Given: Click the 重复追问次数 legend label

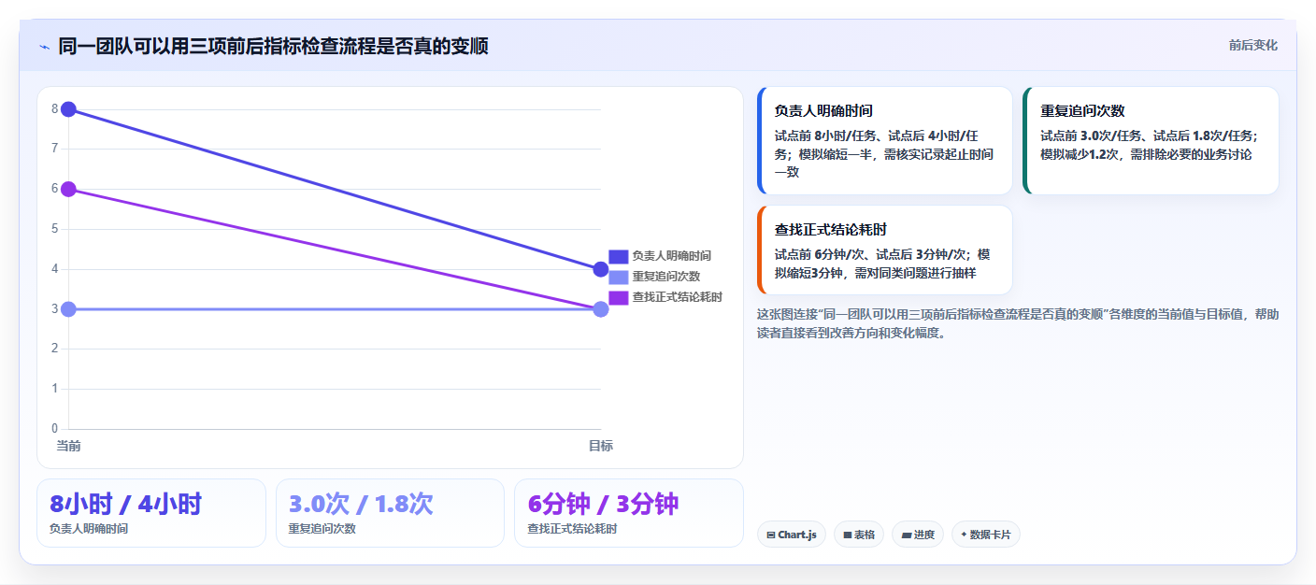Looking at the screenshot, I should coord(665,277).
